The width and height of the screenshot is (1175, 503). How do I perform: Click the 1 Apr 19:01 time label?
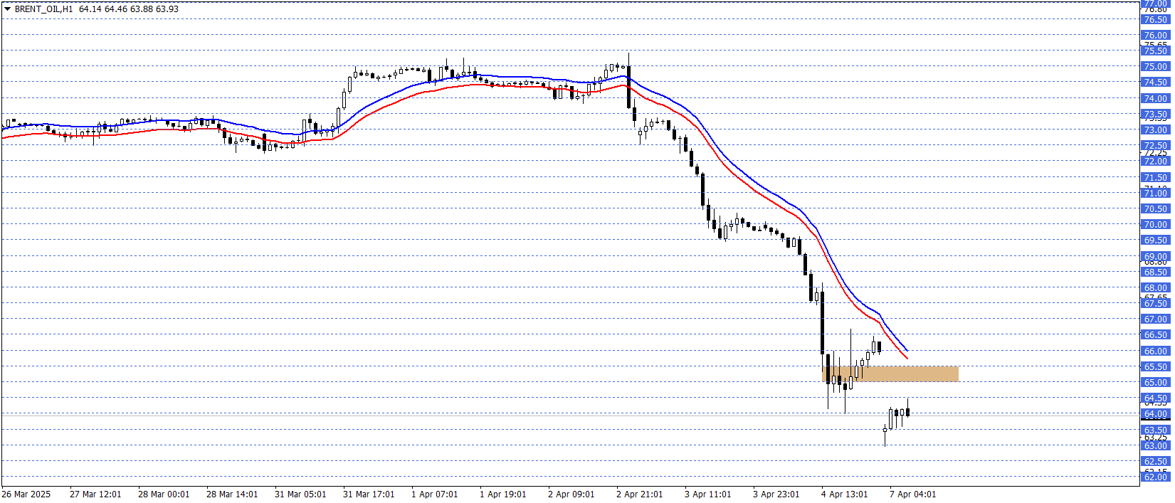[503, 494]
